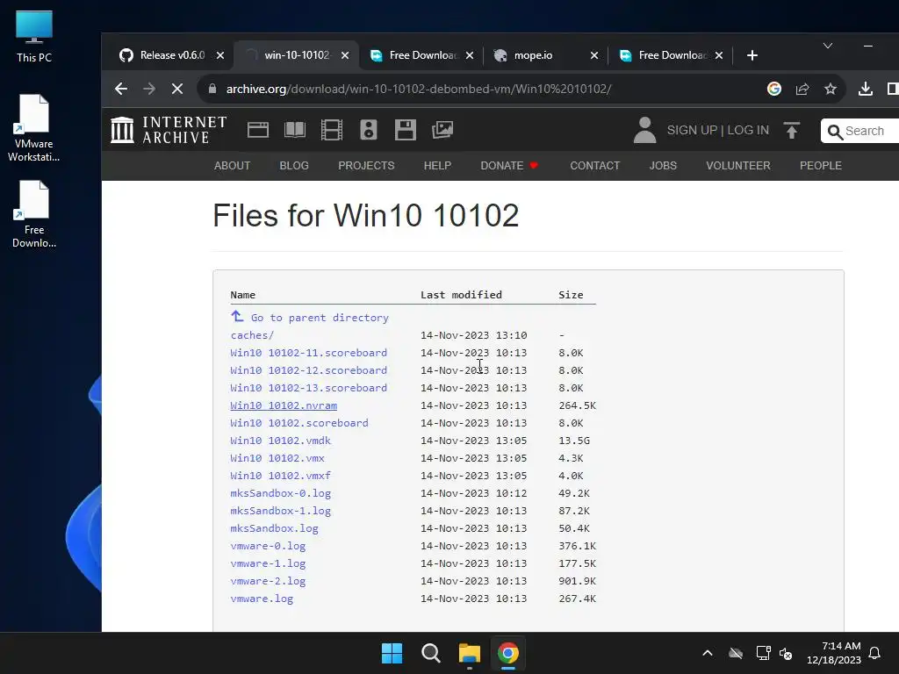Click the SIGN UP link
The image size is (899, 674).
pos(692,130)
